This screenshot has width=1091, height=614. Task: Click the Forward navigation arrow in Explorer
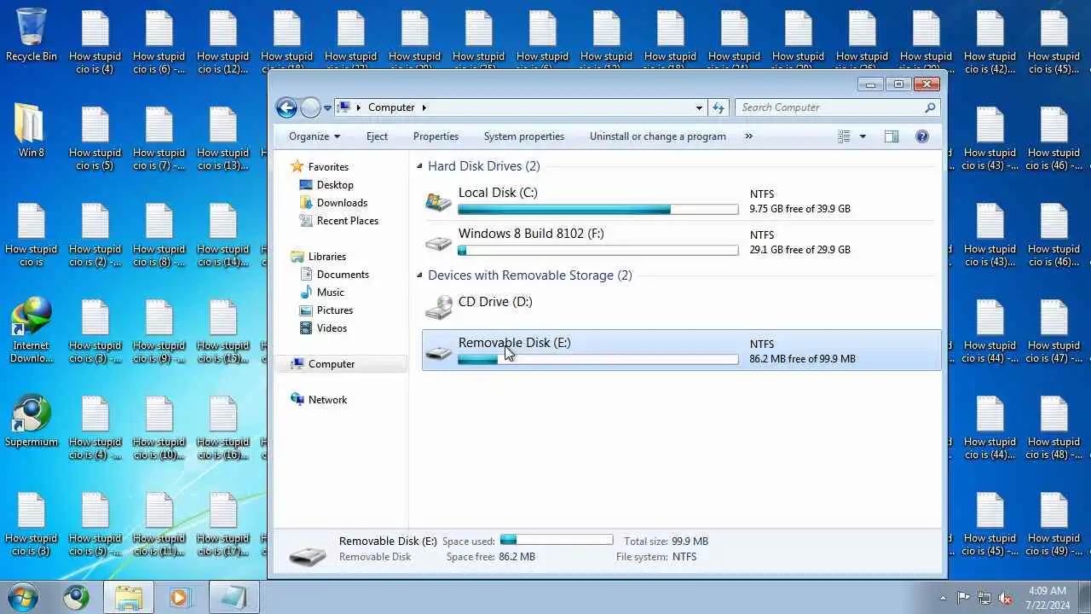311,107
